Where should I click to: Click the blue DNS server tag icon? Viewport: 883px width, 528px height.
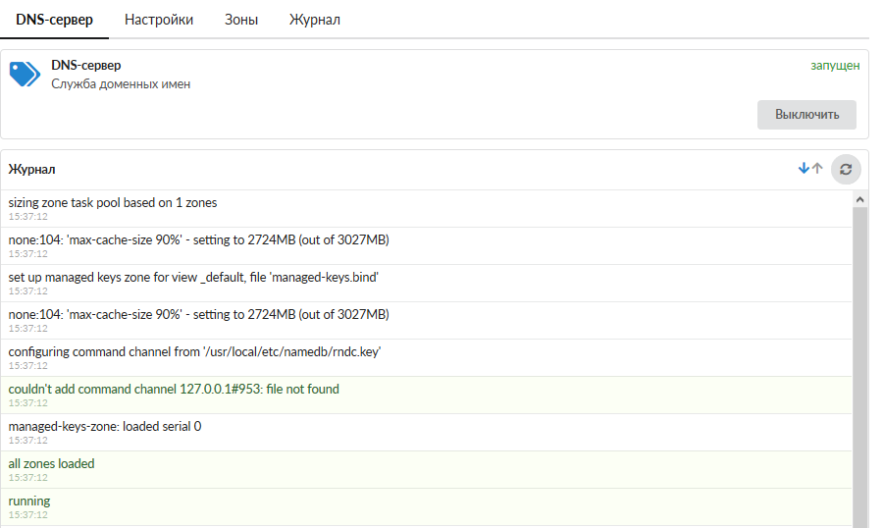[x=24, y=74]
